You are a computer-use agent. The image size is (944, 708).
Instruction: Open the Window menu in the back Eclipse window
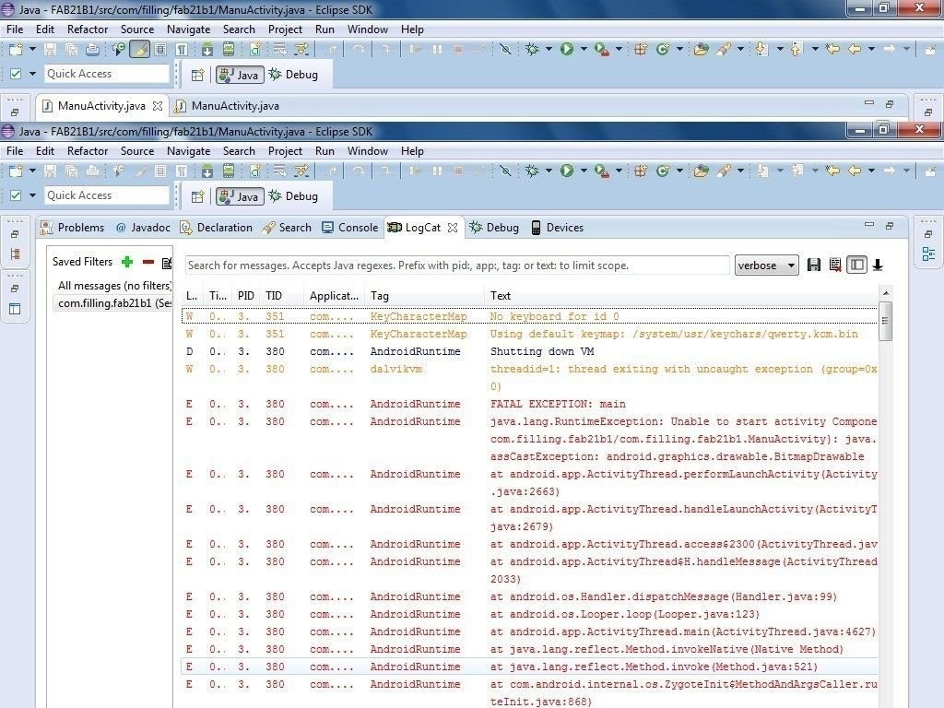(367, 29)
